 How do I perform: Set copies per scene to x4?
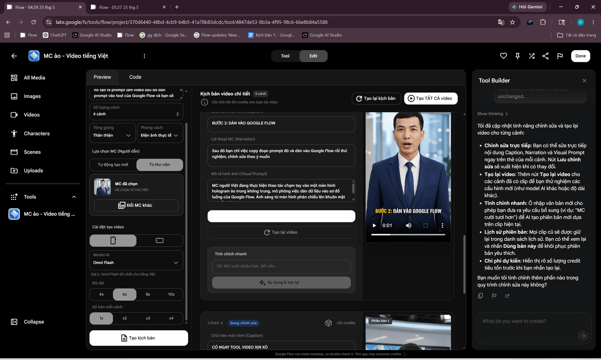pyautogui.click(x=171, y=318)
